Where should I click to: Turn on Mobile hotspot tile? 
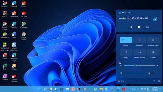coord(140,52)
